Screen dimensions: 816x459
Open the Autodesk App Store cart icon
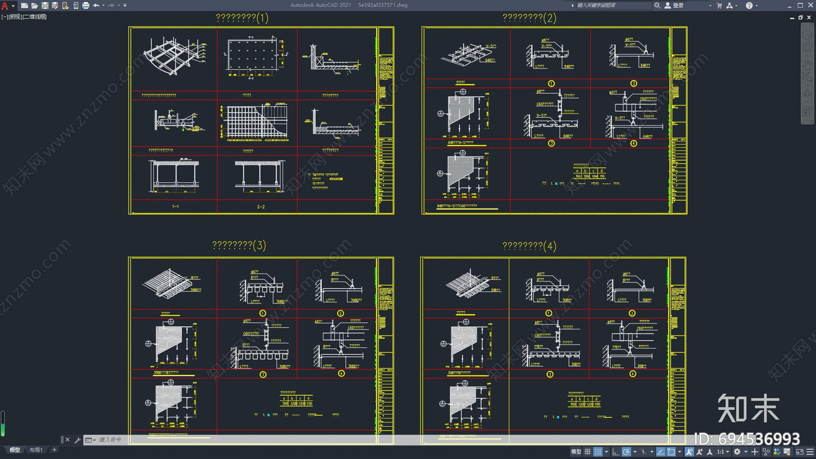click(719, 6)
